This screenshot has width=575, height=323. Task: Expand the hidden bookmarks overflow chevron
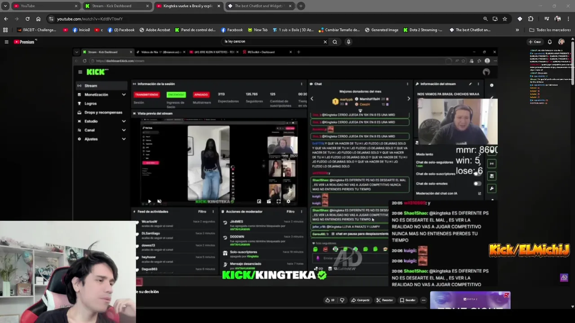pos(517,30)
